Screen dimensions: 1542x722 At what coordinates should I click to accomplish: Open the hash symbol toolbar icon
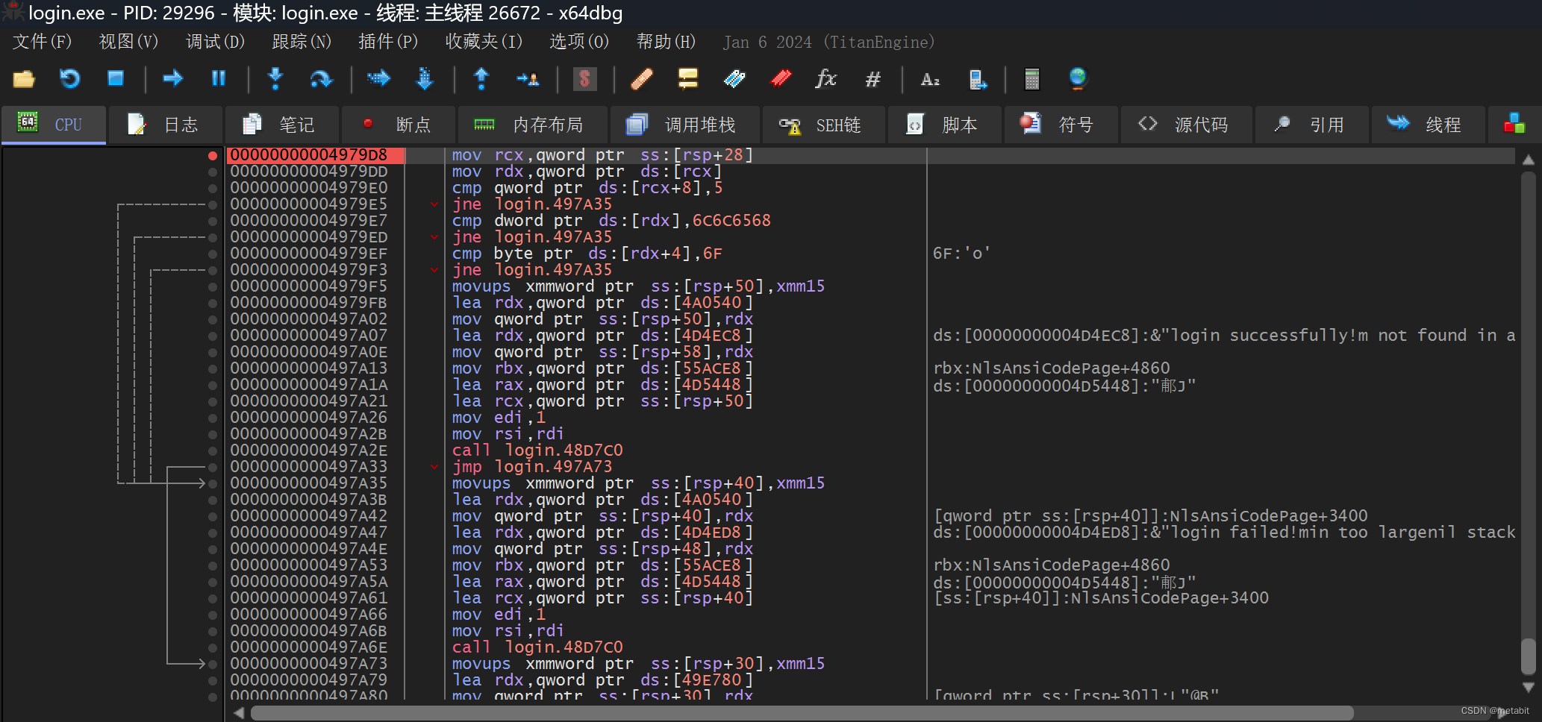pyautogui.click(x=873, y=78)
